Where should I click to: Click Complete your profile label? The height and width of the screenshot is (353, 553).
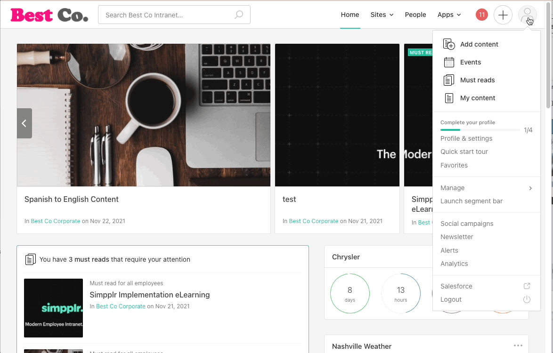pyautogui.click(x=468, y=122)
